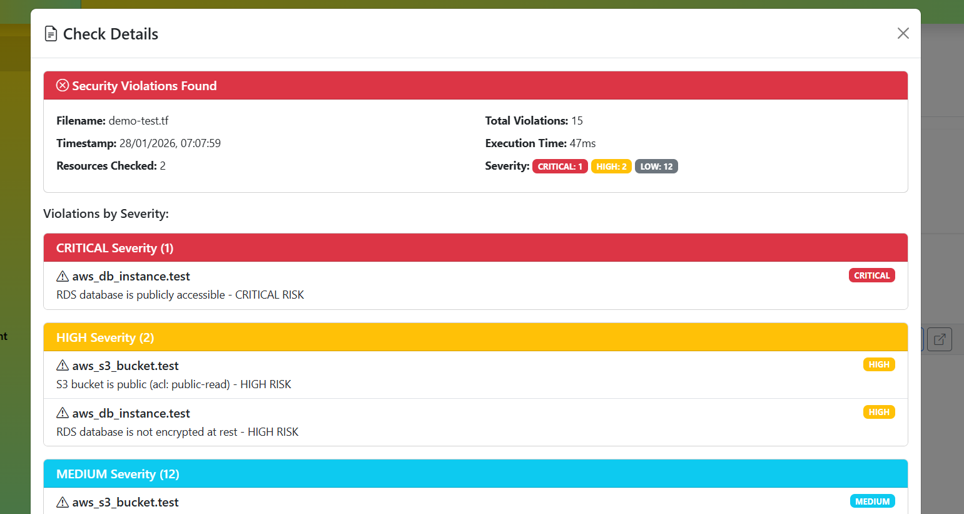Click the MEDIUM pill at the bottom entry
This screenshot has height=514, width=964.
point(872,501)
